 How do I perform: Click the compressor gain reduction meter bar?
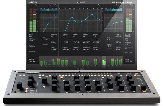[x=114, y=10]
